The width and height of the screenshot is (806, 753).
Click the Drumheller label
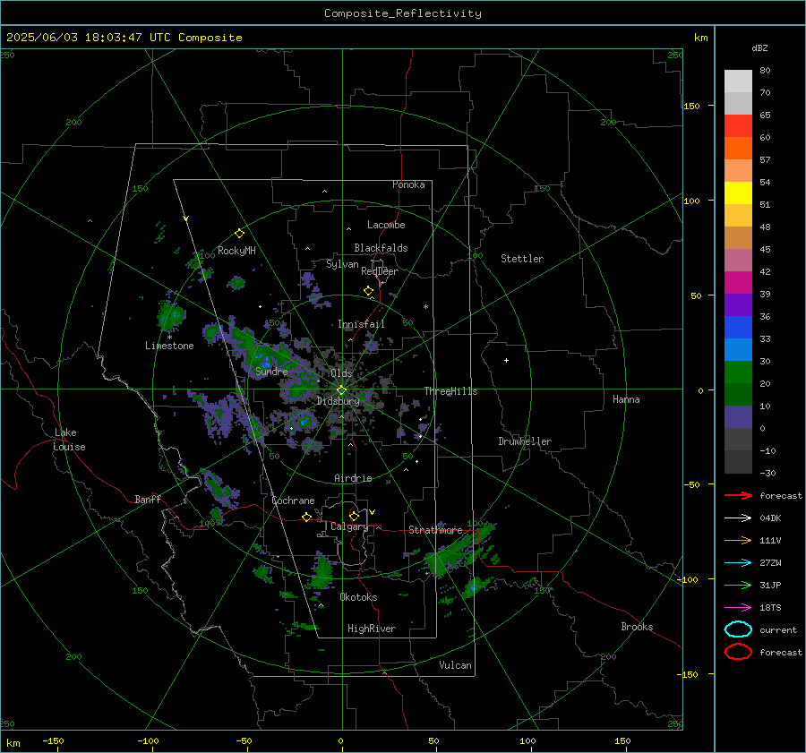(525, 441)
